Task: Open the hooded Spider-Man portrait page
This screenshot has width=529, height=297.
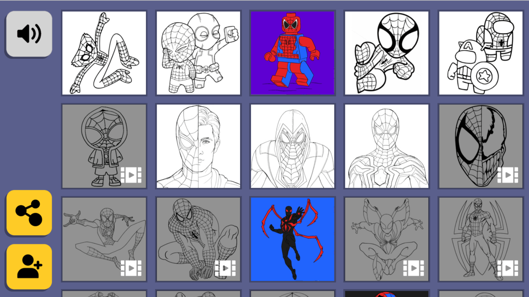Action: [x=292, y=146]
